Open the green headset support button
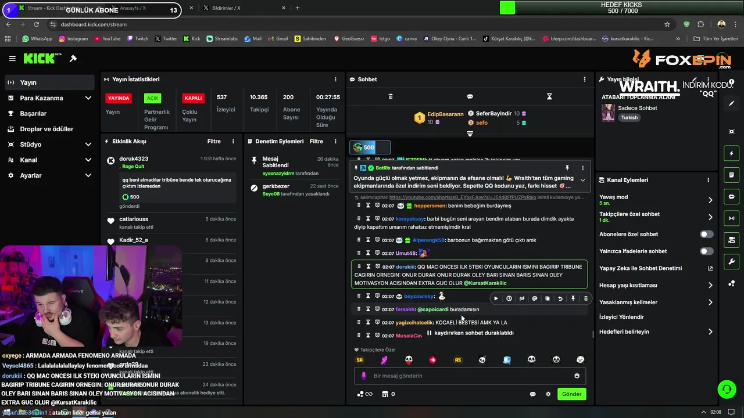 [x=727, y=389]
